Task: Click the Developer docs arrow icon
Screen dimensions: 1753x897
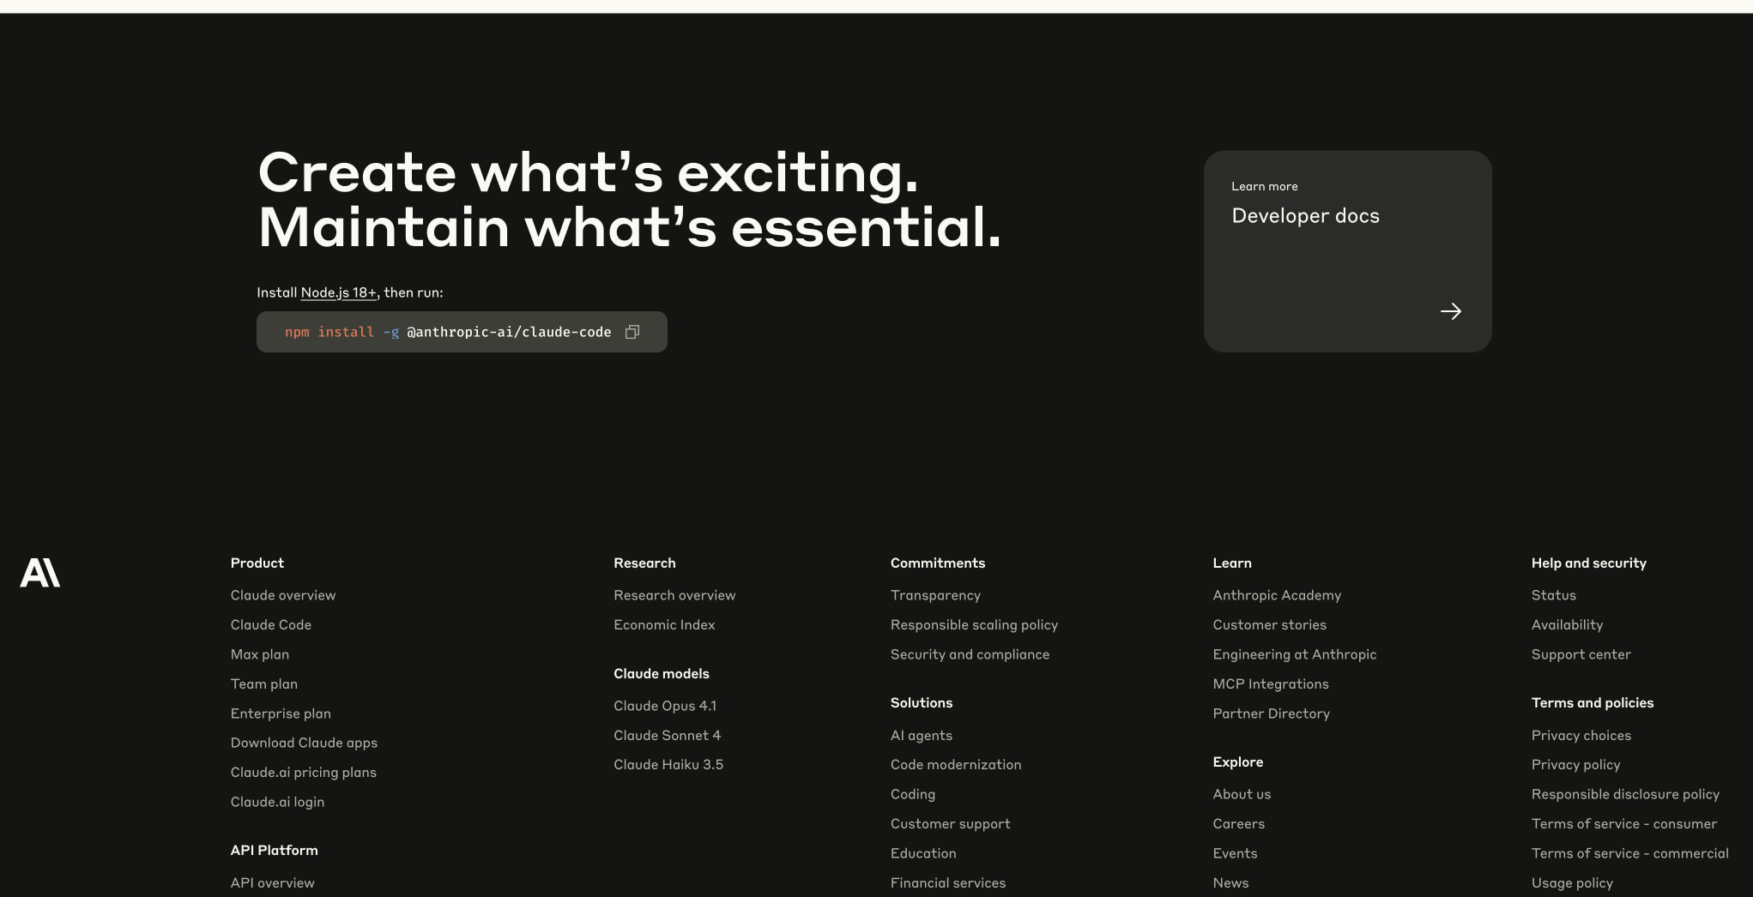Action: 1450,311
